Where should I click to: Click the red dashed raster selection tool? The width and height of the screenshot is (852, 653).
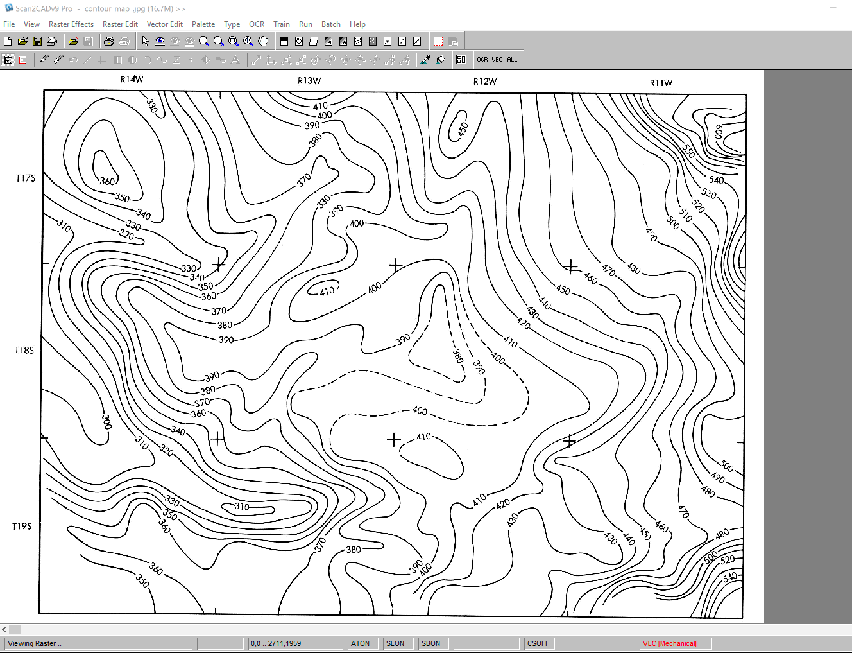tap(438, 40)
